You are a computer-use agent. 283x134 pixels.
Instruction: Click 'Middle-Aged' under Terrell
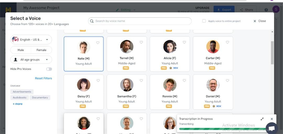[127, 63]
